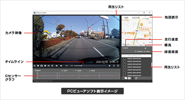Jump to the previous file with skip-back icon
185x100 pixels.
(x=49, y=66)
